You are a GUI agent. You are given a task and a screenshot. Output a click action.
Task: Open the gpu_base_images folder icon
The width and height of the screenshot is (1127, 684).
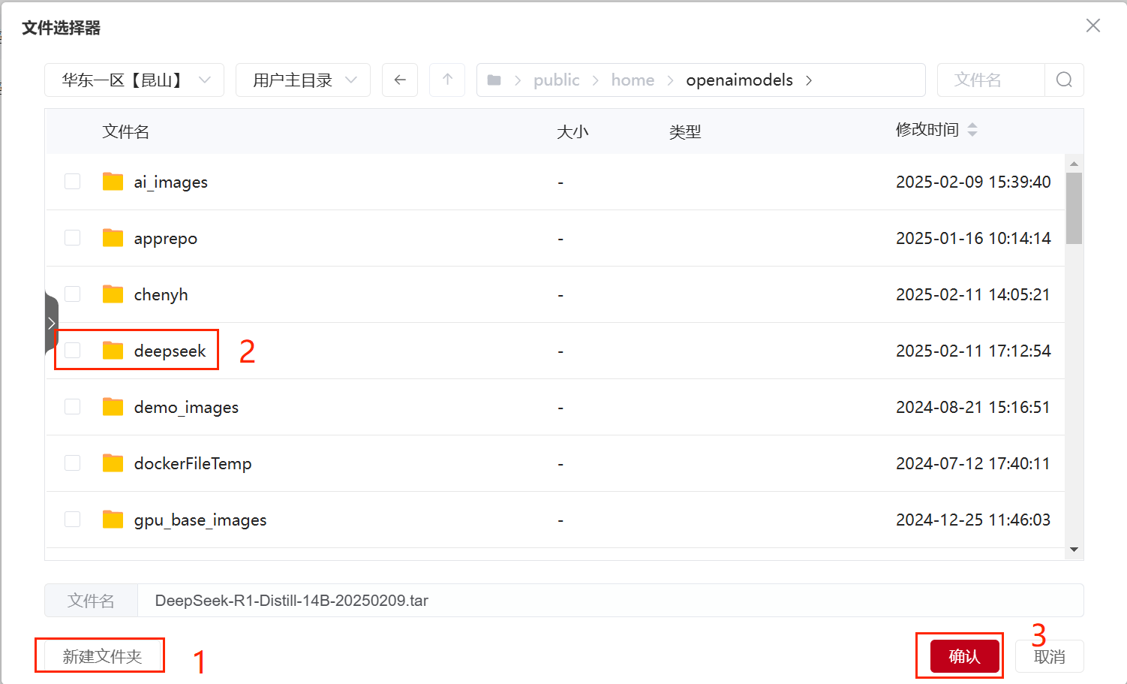point(113,520)
